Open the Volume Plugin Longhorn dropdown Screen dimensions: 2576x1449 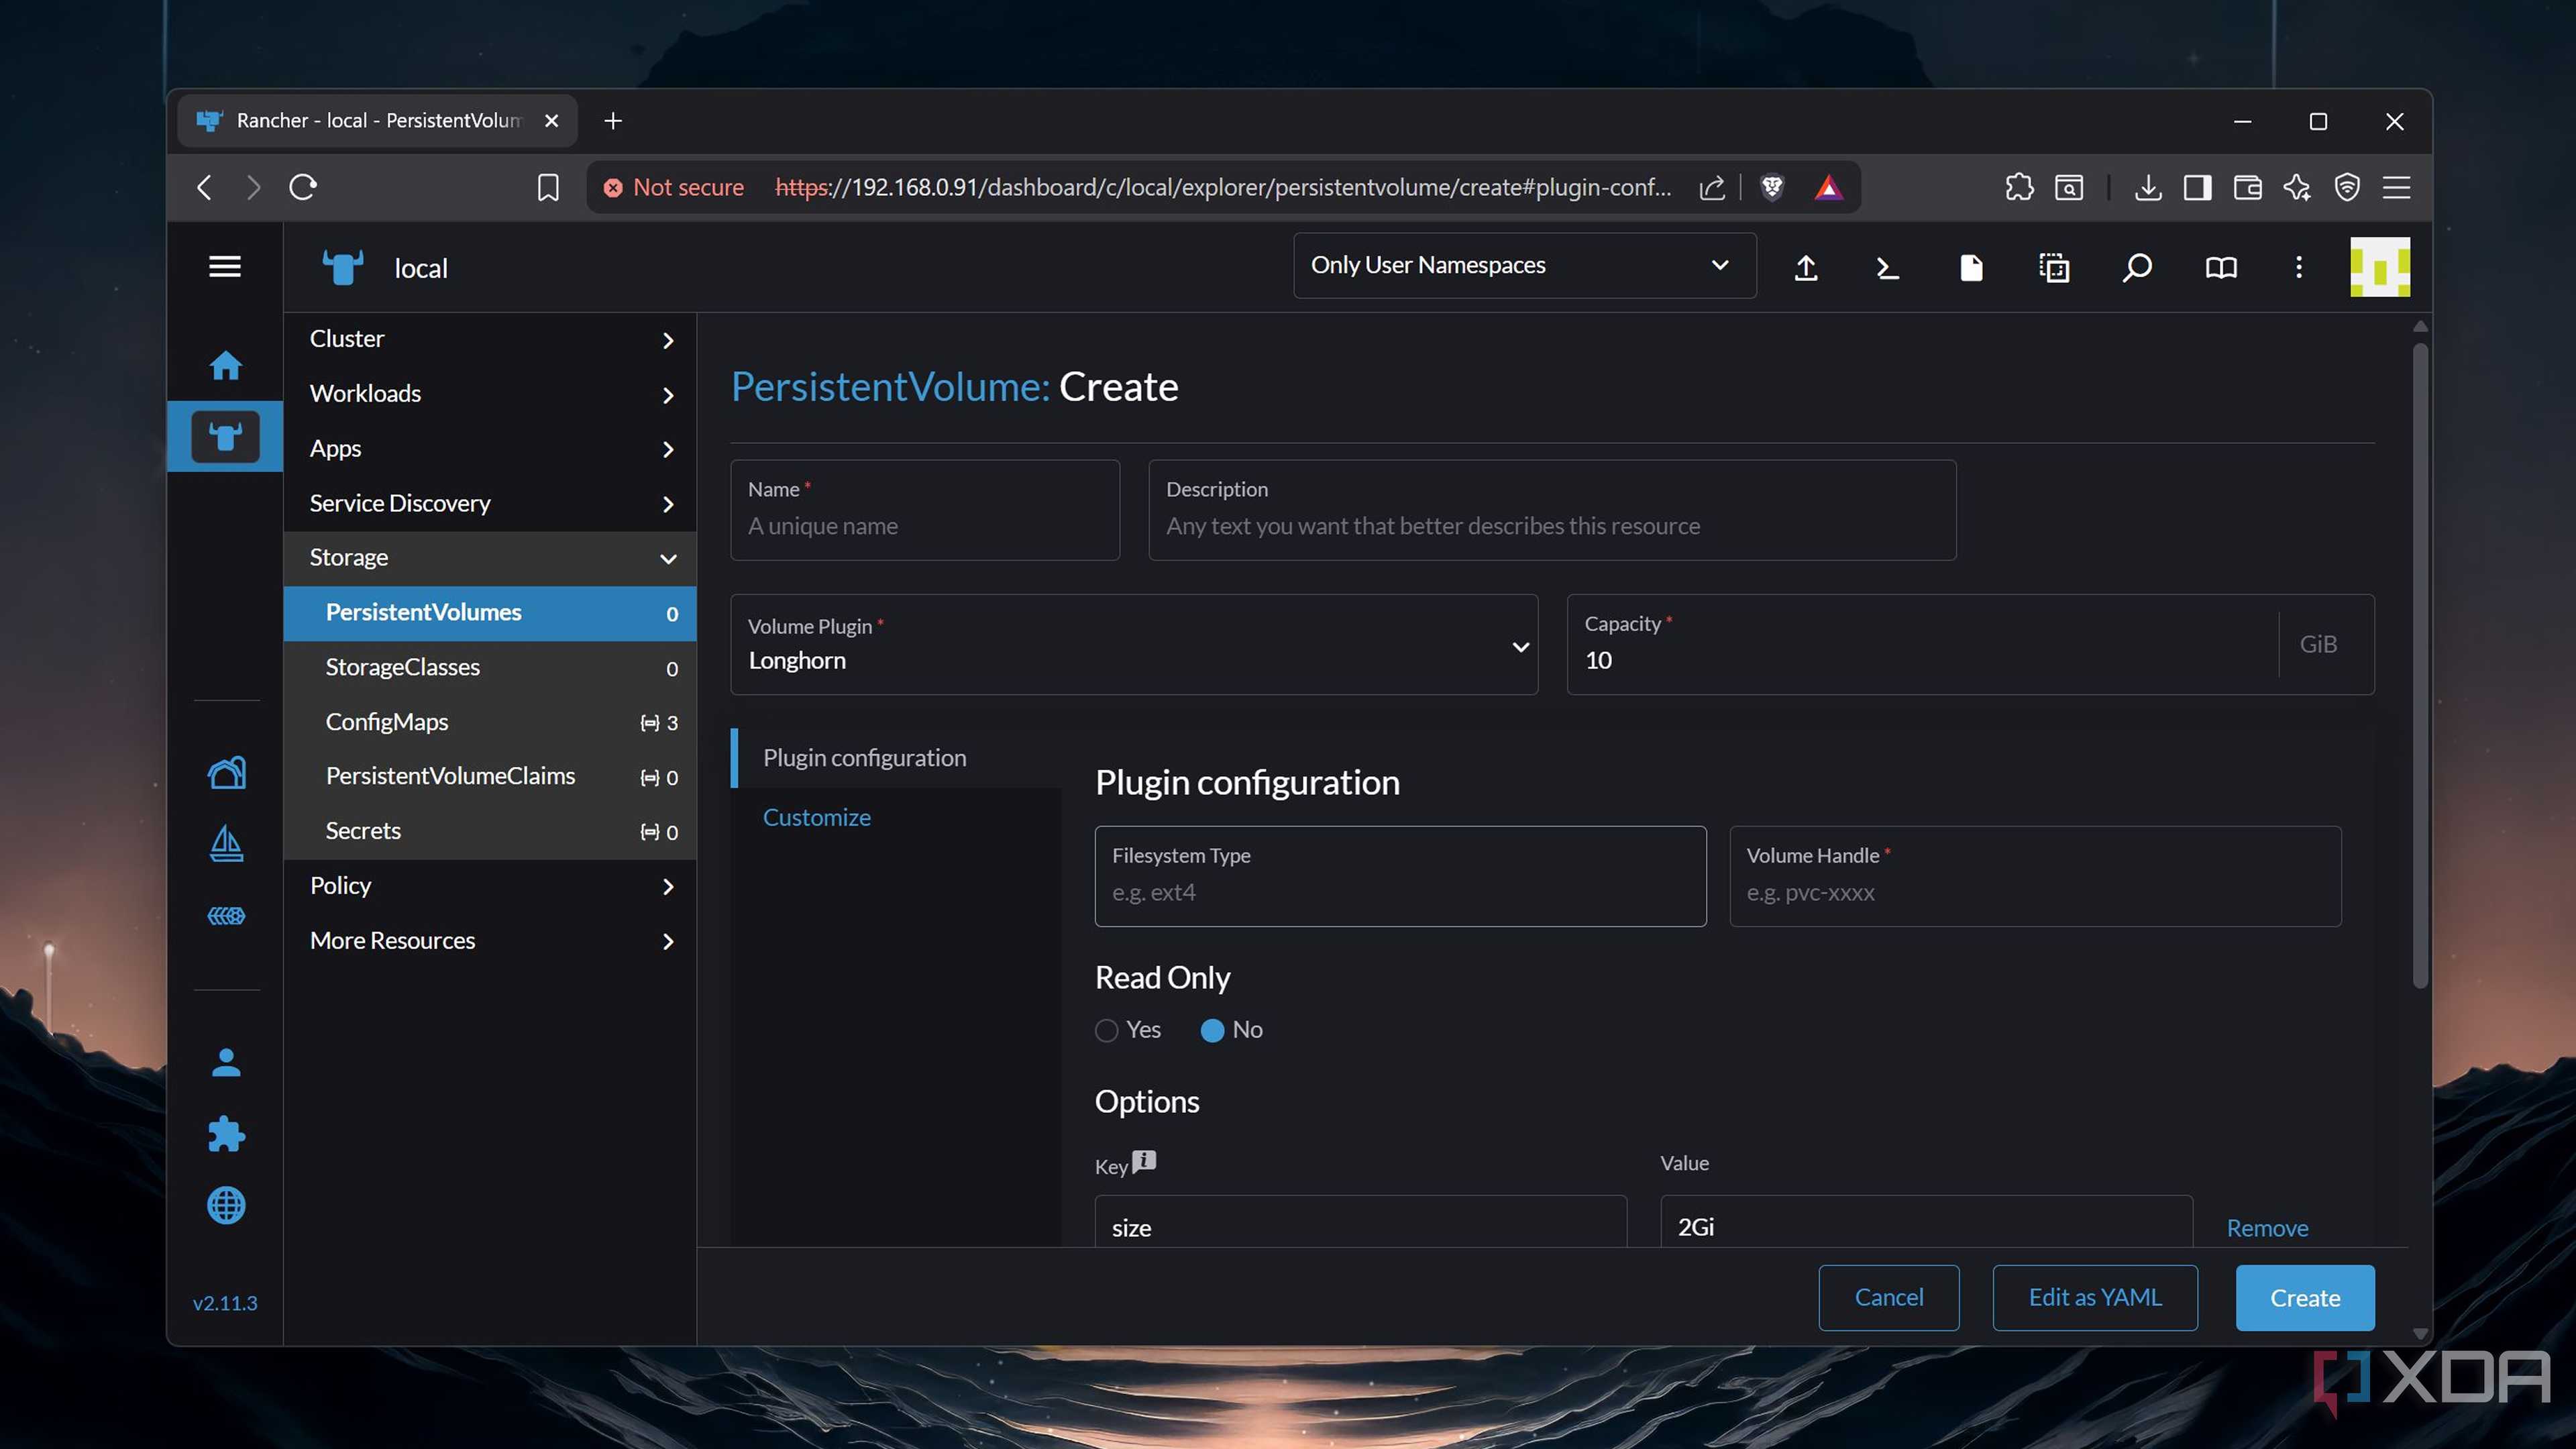click(1134, 645)
